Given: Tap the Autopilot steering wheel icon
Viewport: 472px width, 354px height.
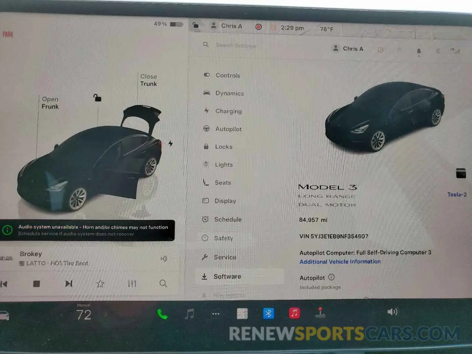Looking at the screenshot, I should 206,128.
